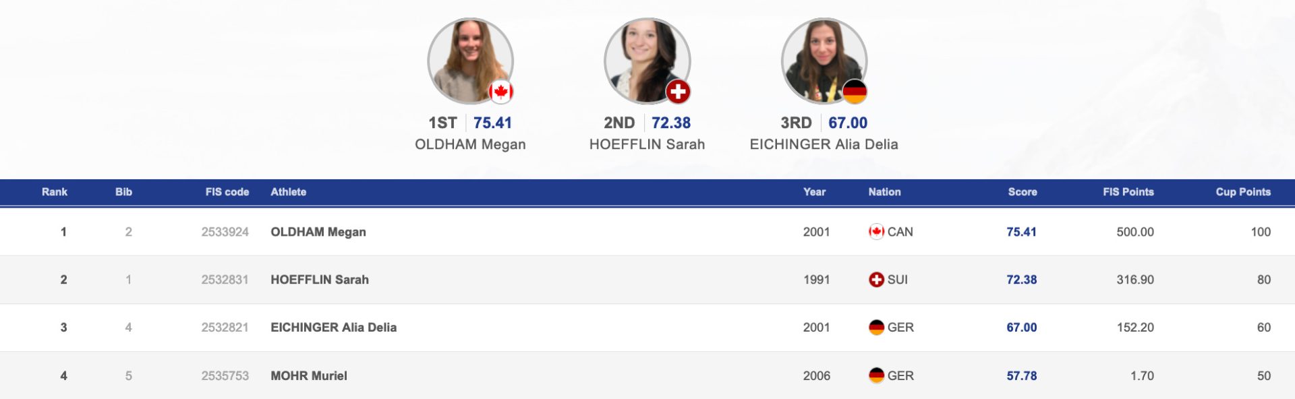Click the Canada flag badge on the 1st place photo
The width and height of the screenshot is (1295, 399).
(500, 92)
